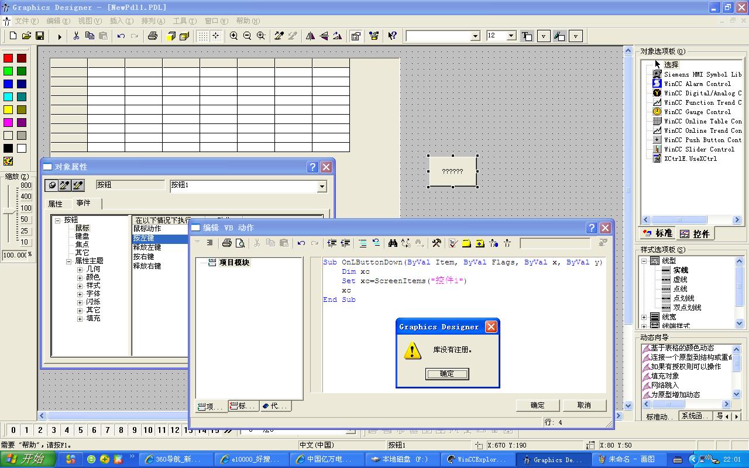Collapse the 属性主题 tree node
The width and height of the screenshot is (749, 468).
click(x=68, y=261)
